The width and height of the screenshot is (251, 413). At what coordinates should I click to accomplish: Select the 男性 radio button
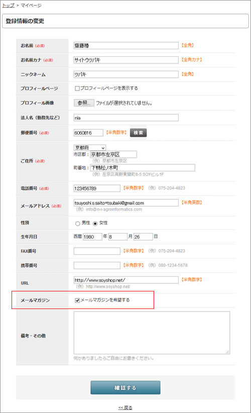[x=78, y=224]
